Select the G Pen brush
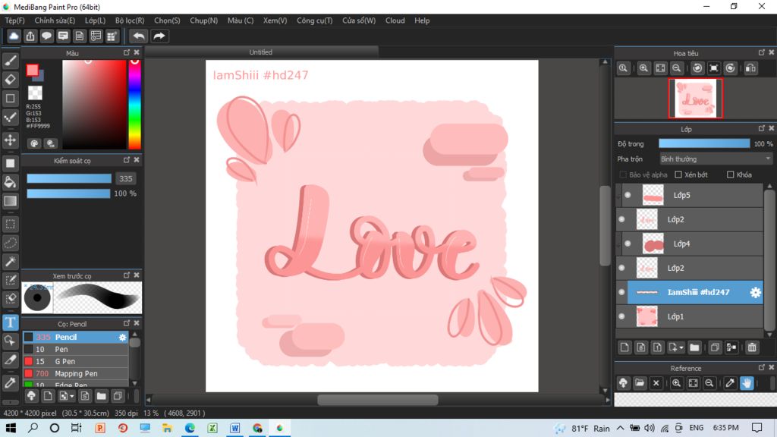 (x=76, y=361)
